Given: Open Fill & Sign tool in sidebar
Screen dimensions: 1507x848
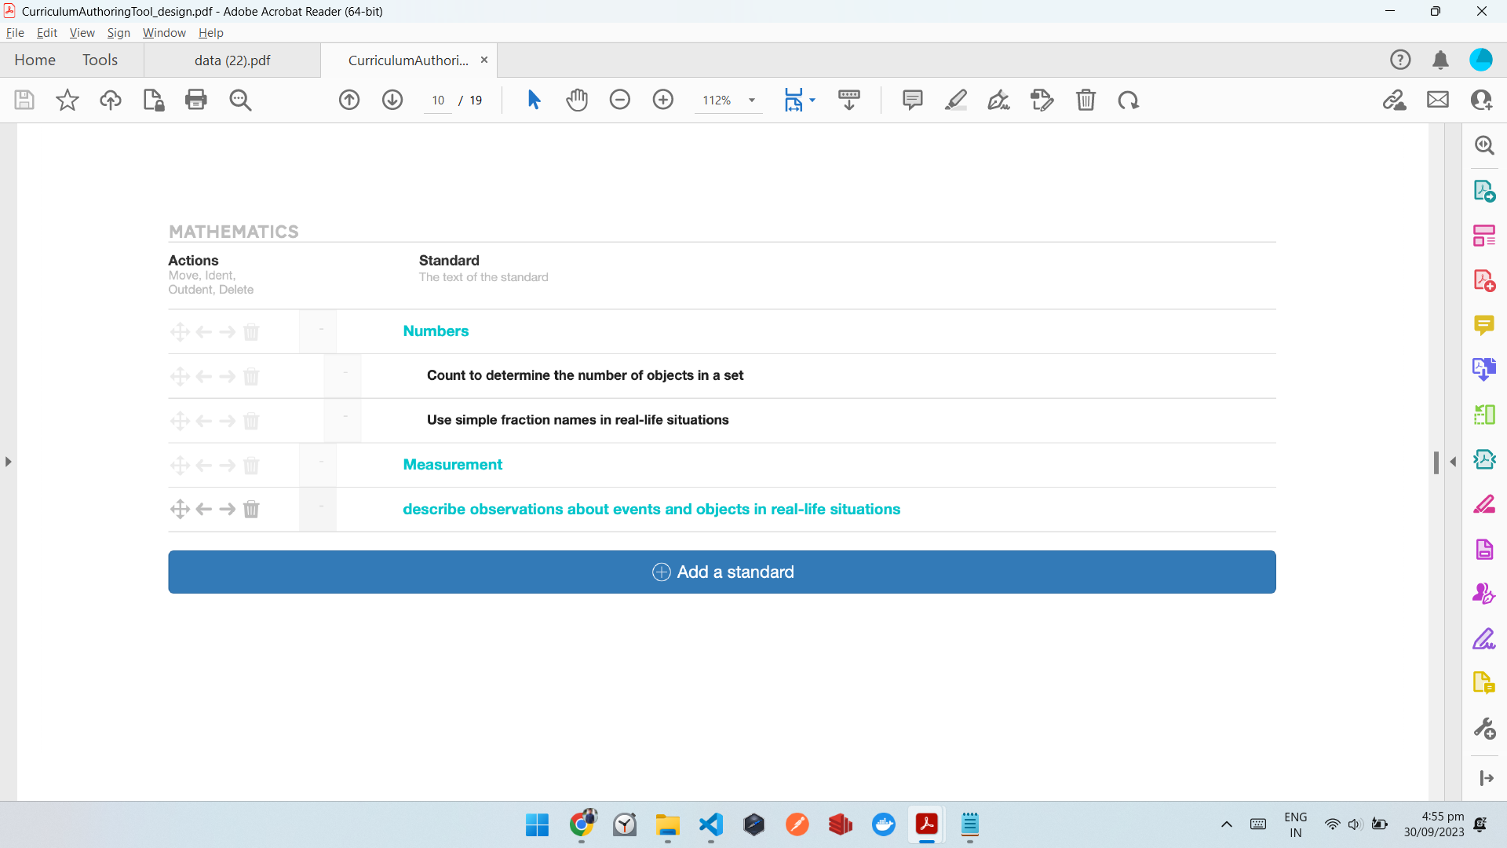Looking at the screenshot, I should (1483, 640).
